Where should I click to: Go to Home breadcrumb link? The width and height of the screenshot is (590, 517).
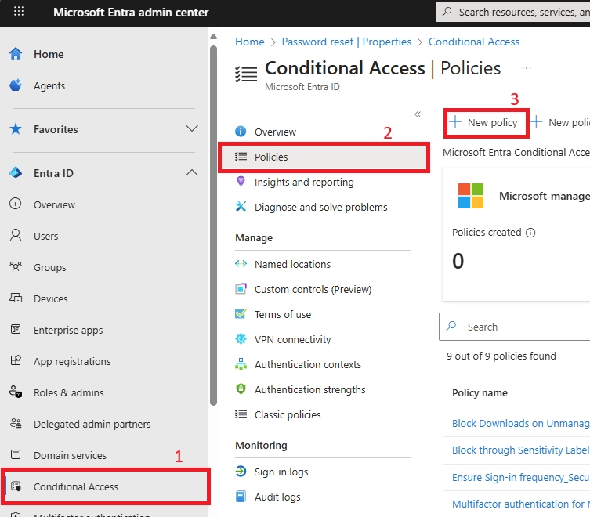click(249, 42)
